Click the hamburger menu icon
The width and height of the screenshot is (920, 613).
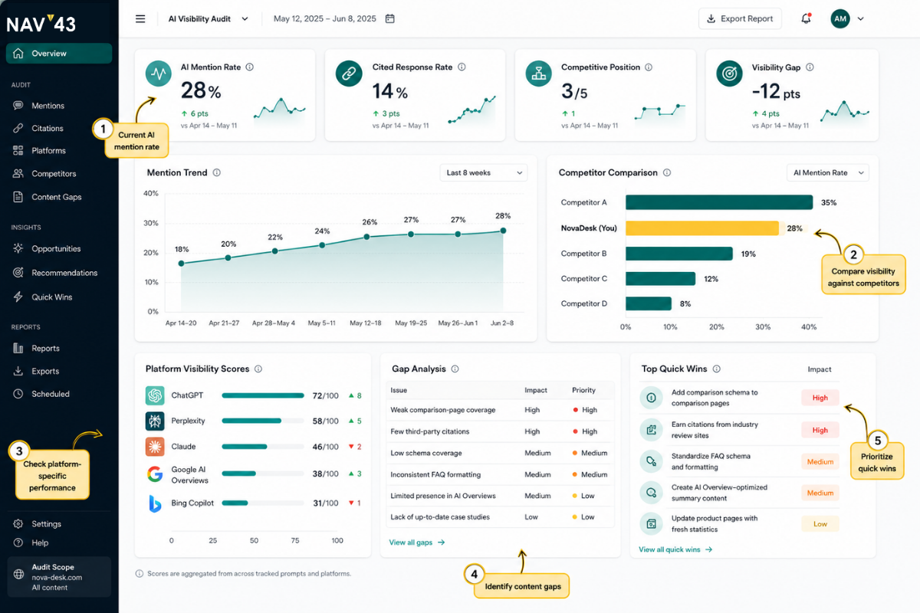point(140,18)
